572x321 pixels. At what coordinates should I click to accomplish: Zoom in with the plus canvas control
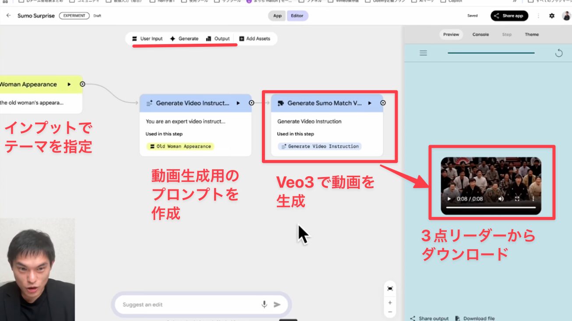tap(390, 302)
